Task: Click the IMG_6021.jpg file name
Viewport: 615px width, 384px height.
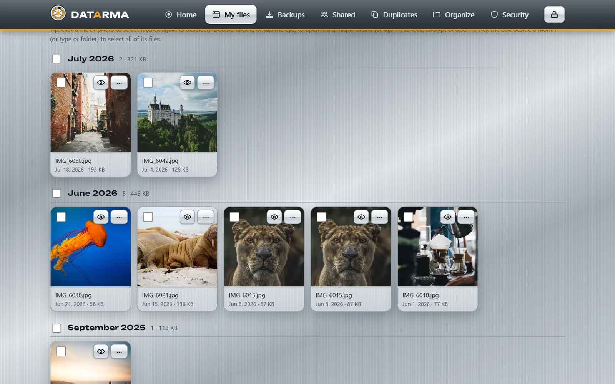Action: [160, 295]
